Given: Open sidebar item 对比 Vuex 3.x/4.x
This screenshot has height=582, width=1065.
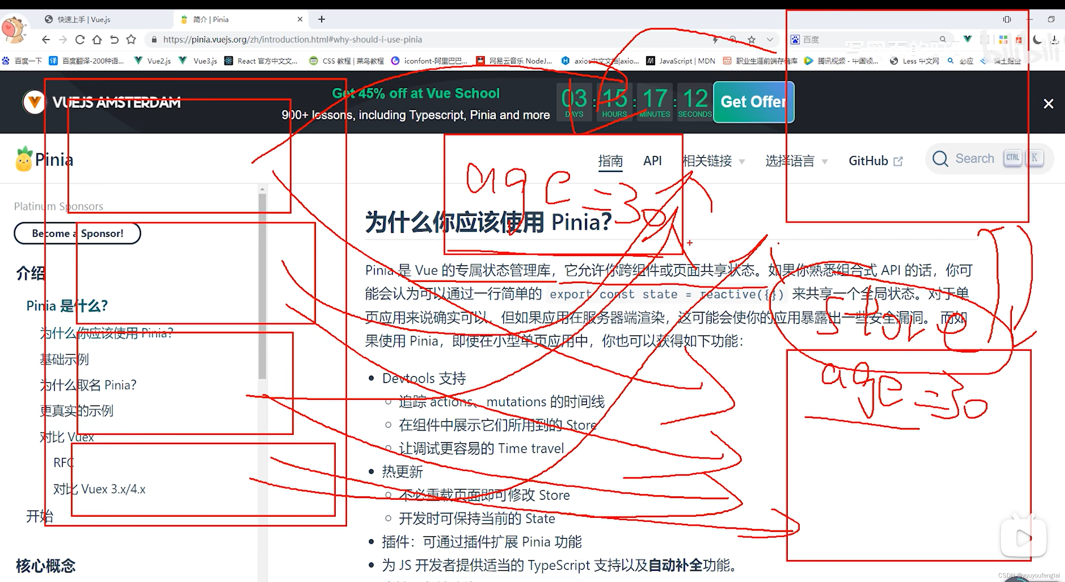Looking at the screenshot, I should 99,490.
